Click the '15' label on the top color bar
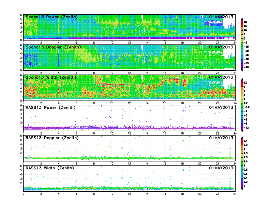The width and height of the screenshot is (270, 208). [x=245, y=26]
